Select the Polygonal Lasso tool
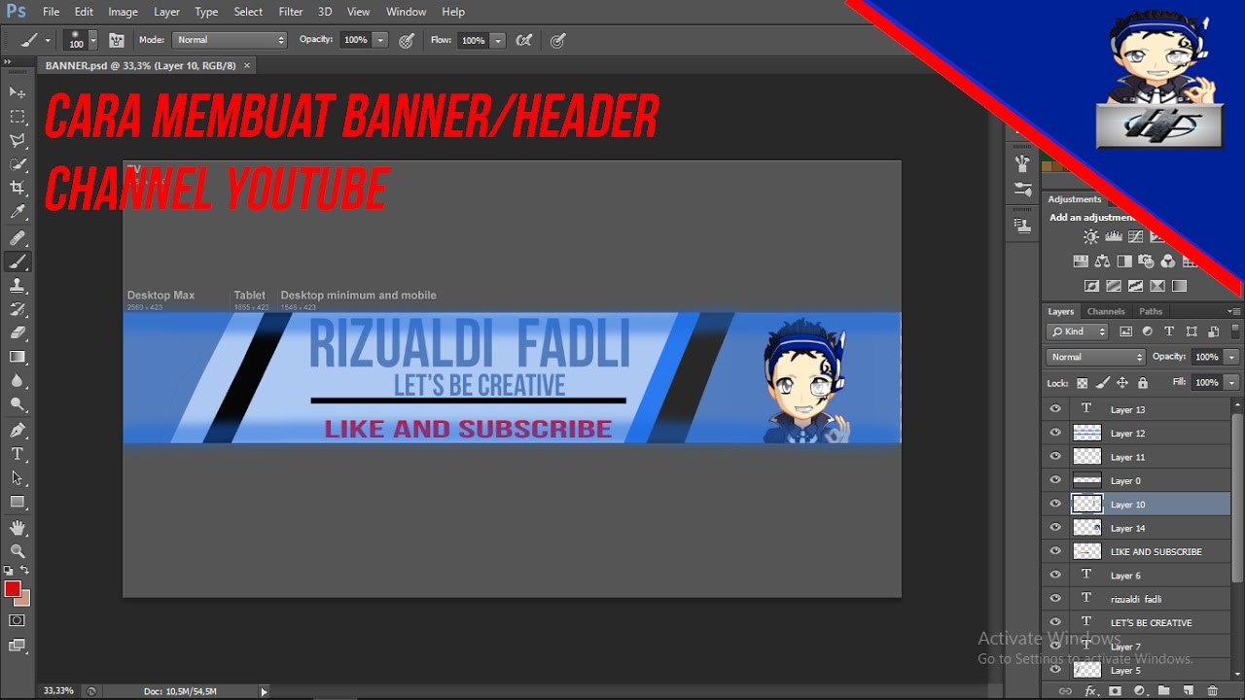The height and width of the screenshot is (700, 1245). (18, 141)
